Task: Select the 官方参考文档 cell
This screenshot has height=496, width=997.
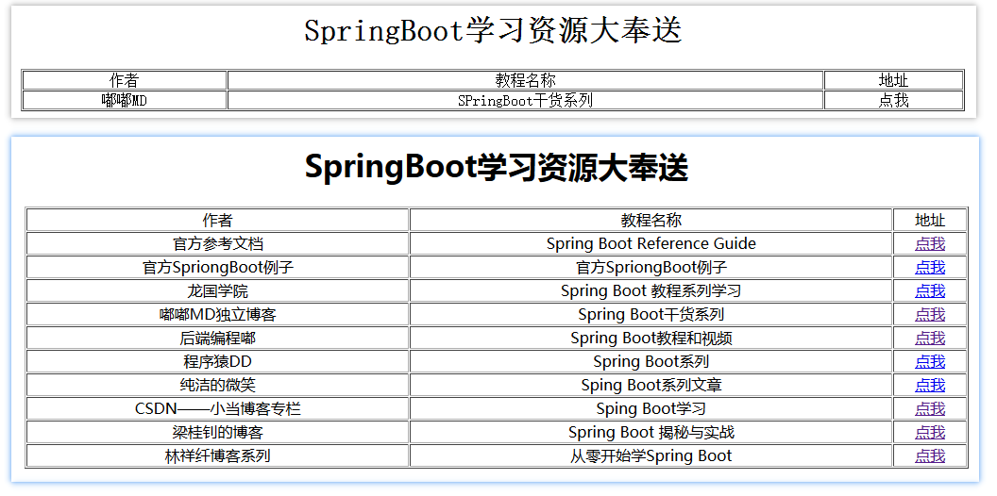Action: point(217,244)
